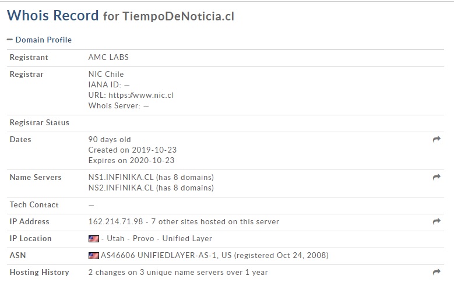This screenshot has width=454, height=286.
Task: Click the NIC Chile registrar name
Action: pos(106,74)
